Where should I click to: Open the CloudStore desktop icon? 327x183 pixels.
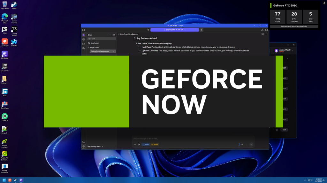[x=4, y=43]
